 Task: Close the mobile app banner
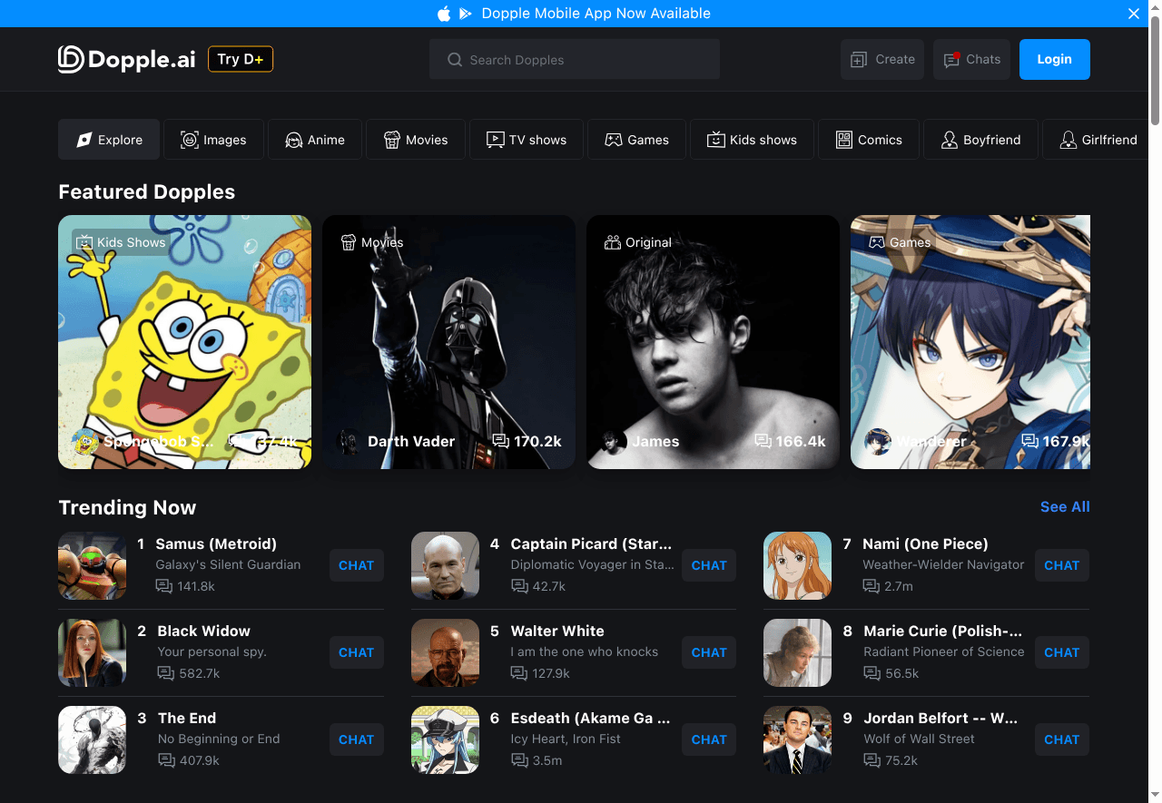click(1133, 14)
